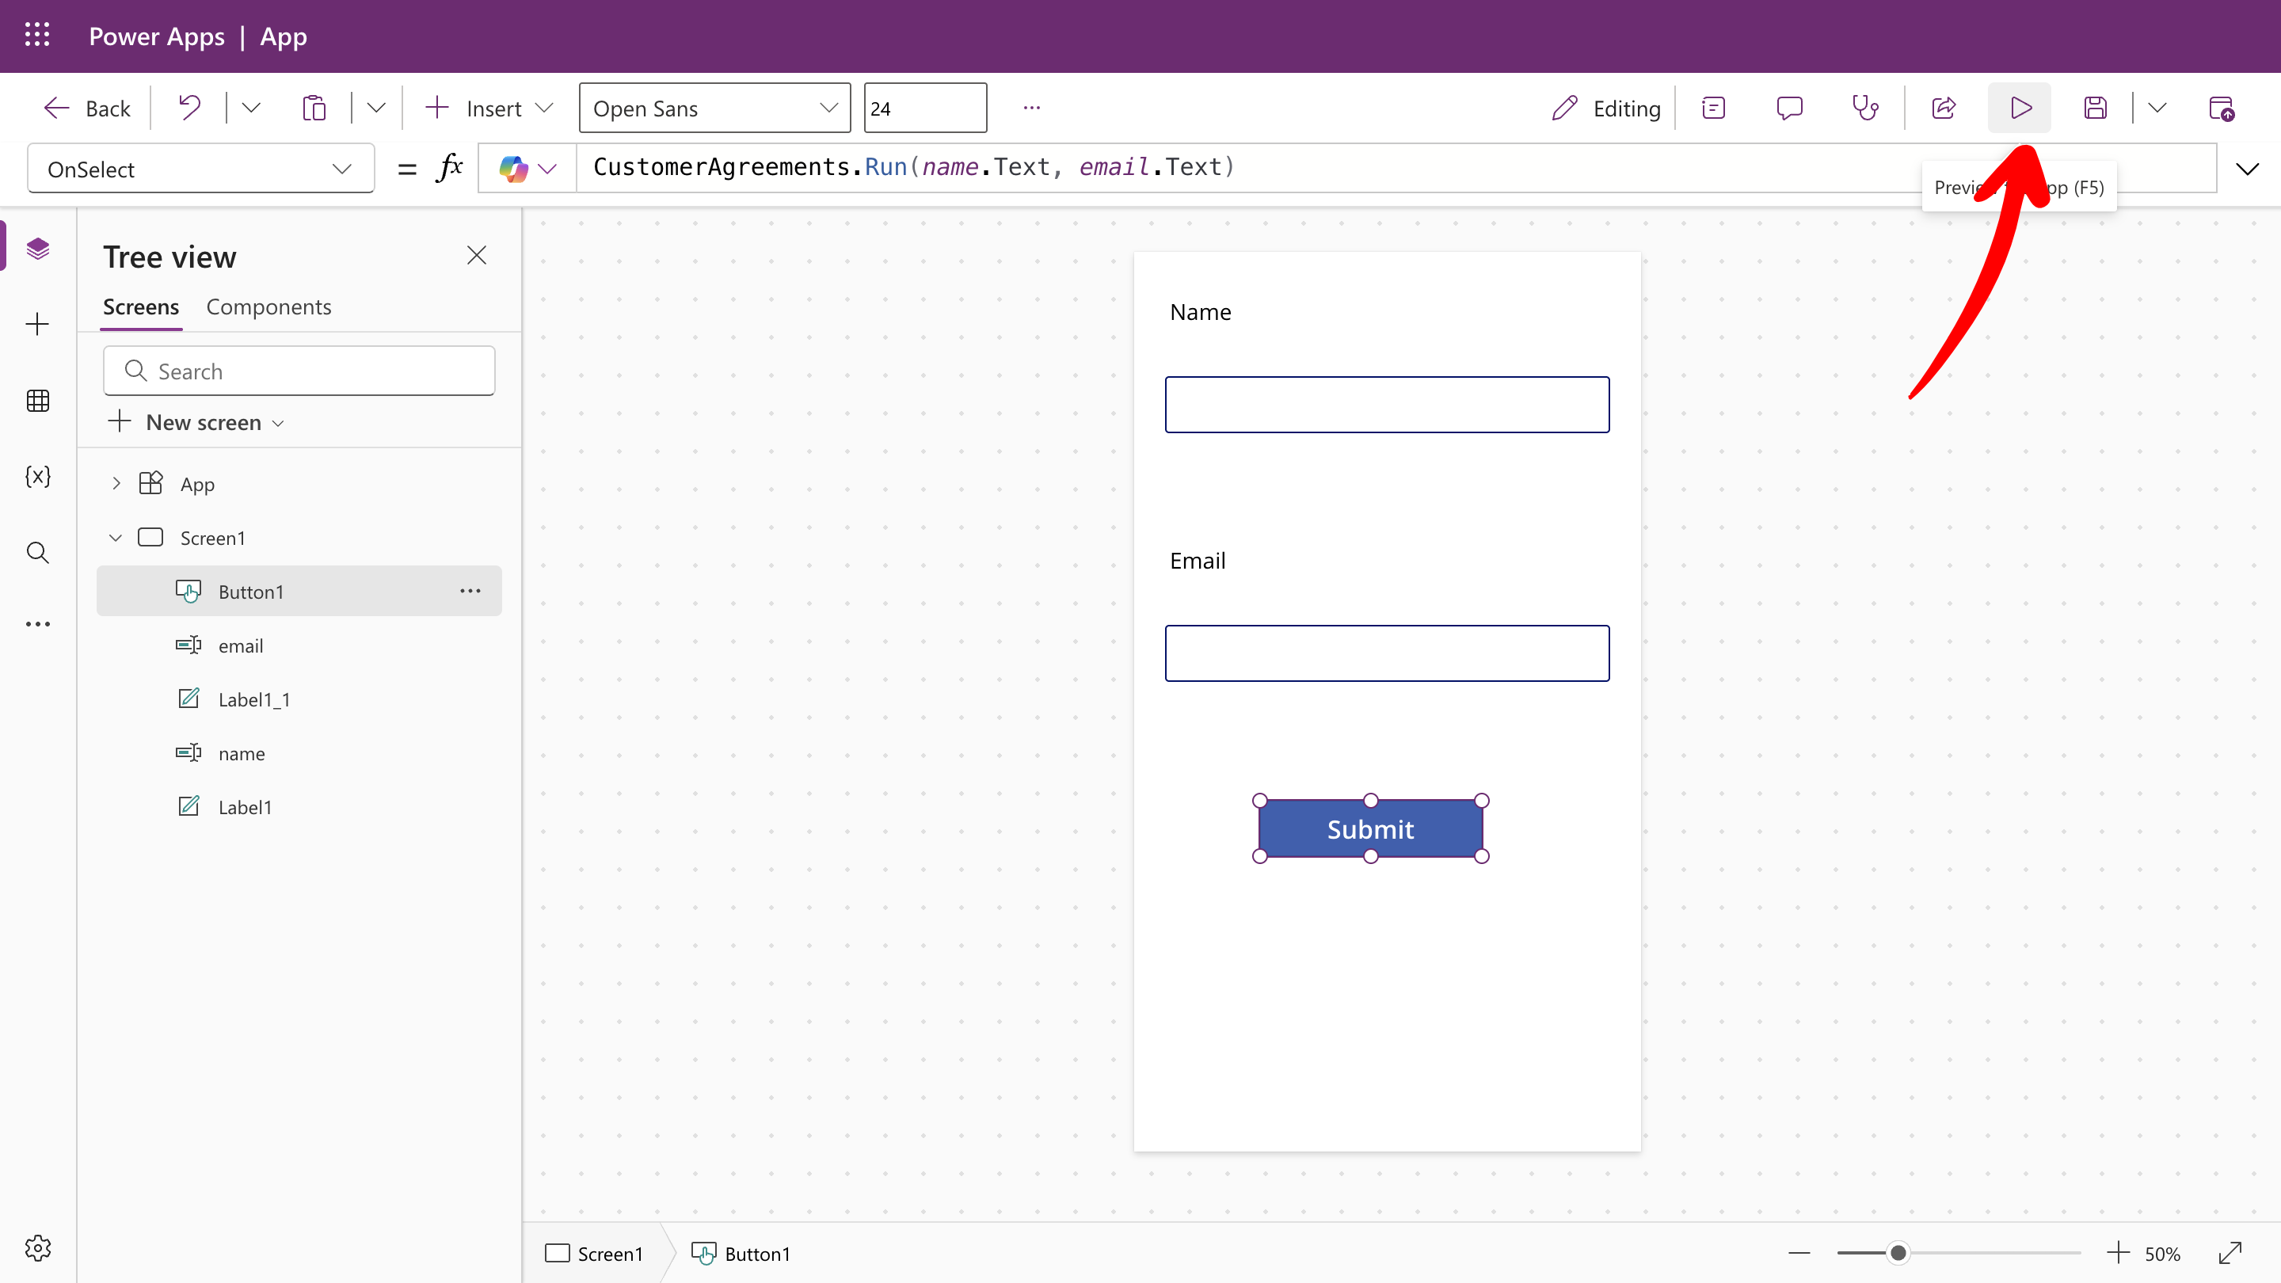Open the Settings gear at bottom left

(x=38, y=1247)
